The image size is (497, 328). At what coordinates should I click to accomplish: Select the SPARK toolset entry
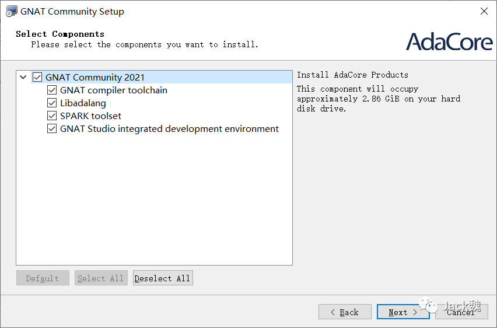coord(90,116)
